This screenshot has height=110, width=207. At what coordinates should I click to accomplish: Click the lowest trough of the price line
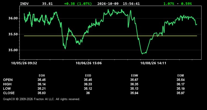(x=142, y=54)
